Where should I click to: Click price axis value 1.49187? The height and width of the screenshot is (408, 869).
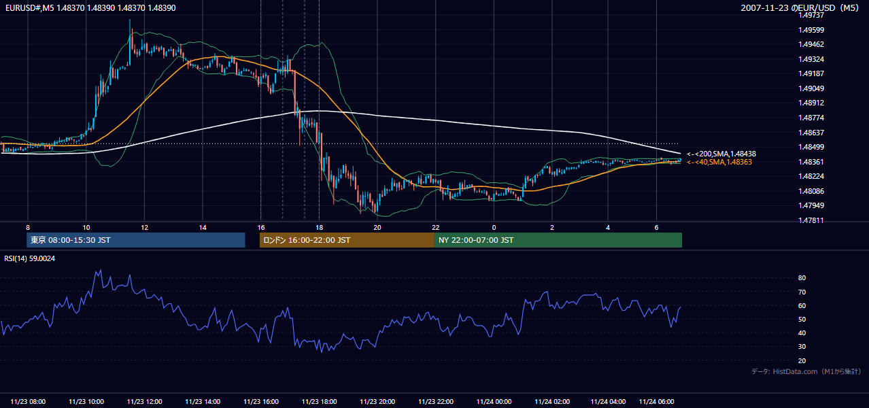point(811,73)
